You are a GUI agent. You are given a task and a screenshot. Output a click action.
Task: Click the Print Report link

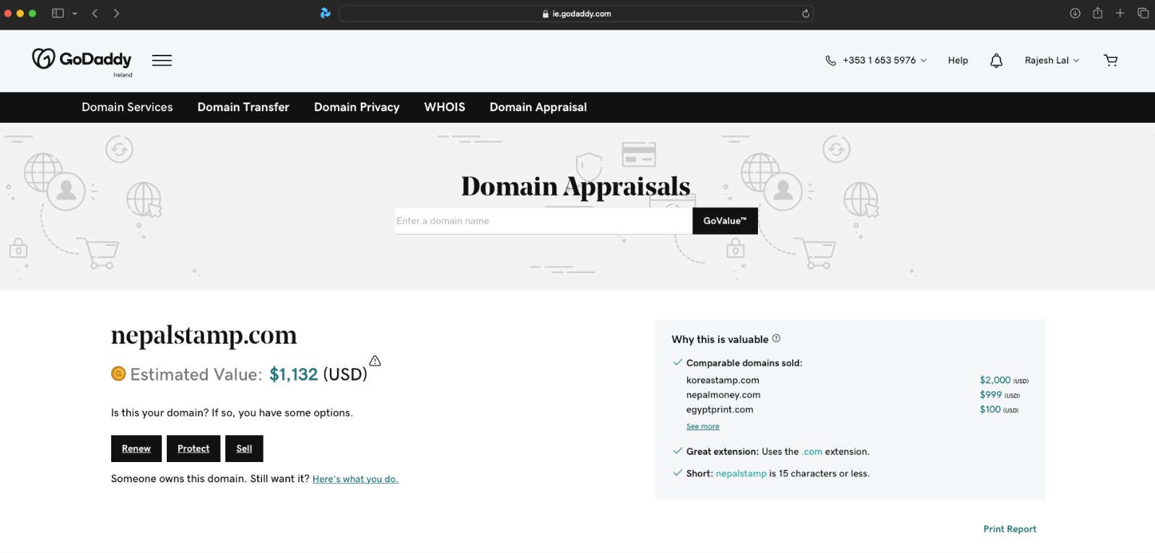coord(1009,529)
